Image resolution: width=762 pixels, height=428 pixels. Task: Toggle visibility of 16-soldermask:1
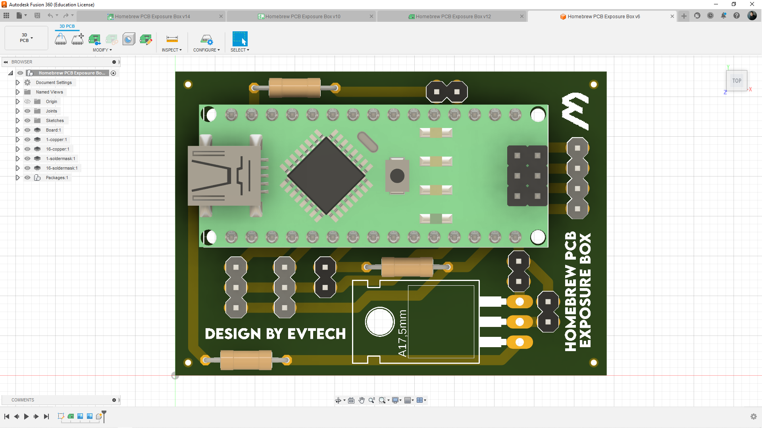click(x=27, y=168)
